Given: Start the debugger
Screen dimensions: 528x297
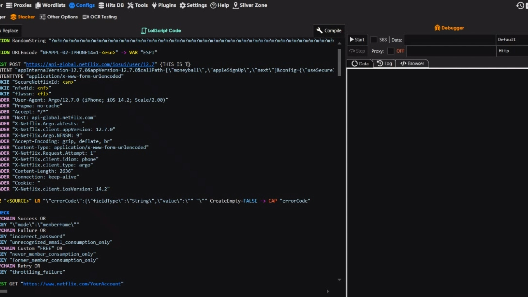Looking at the screenshot, I should pyautogui.click(x=357, y=40).
